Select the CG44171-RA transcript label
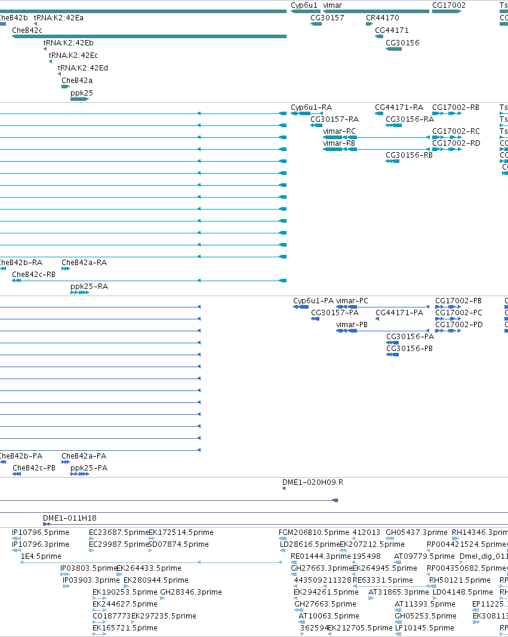Screen dimensions: 508x637 pyautogui.click(x=399, y=107)
